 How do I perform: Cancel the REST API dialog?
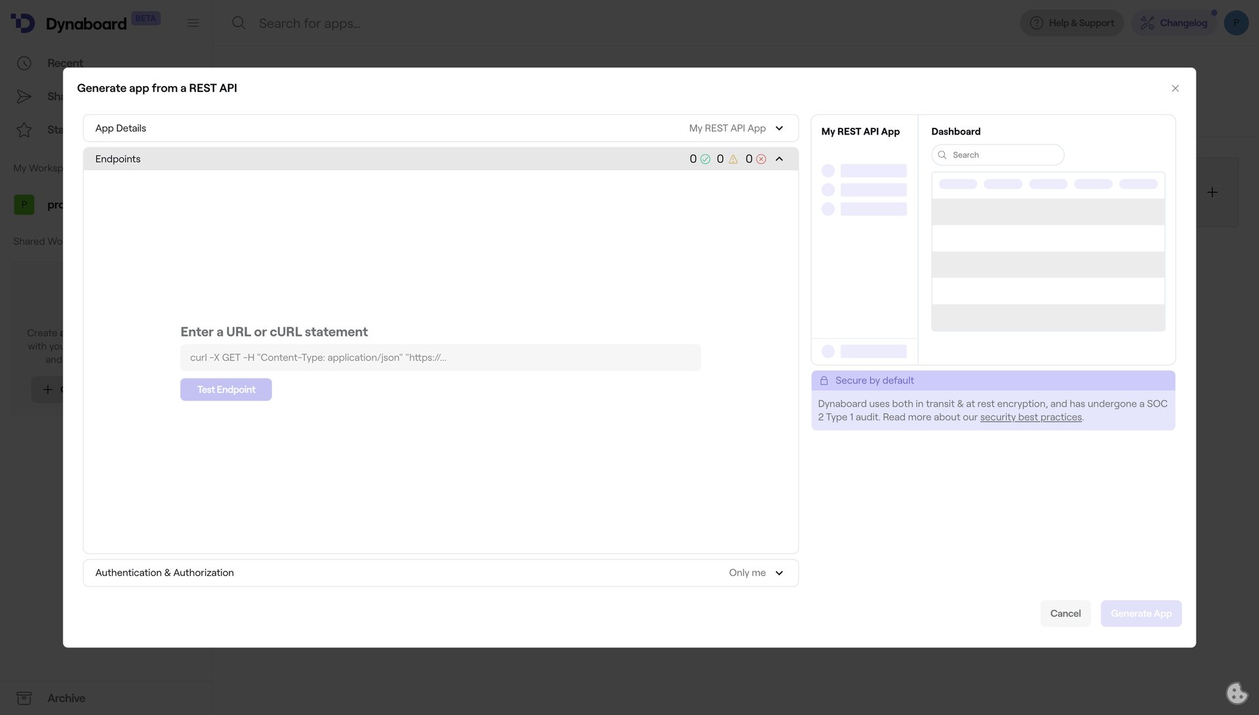pyautogui.click(x=1065, y=613)
